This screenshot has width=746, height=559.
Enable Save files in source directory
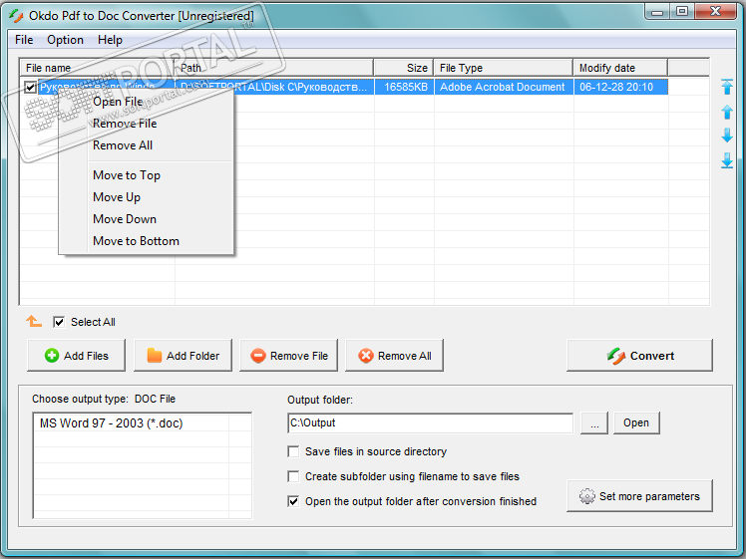tap(293, 452)
